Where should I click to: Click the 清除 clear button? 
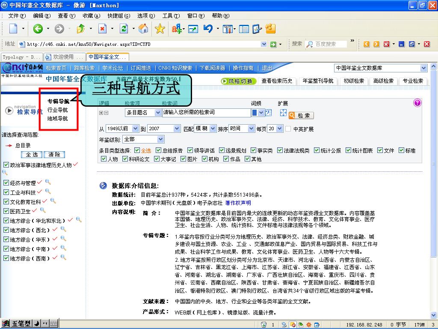click(54, 154)
